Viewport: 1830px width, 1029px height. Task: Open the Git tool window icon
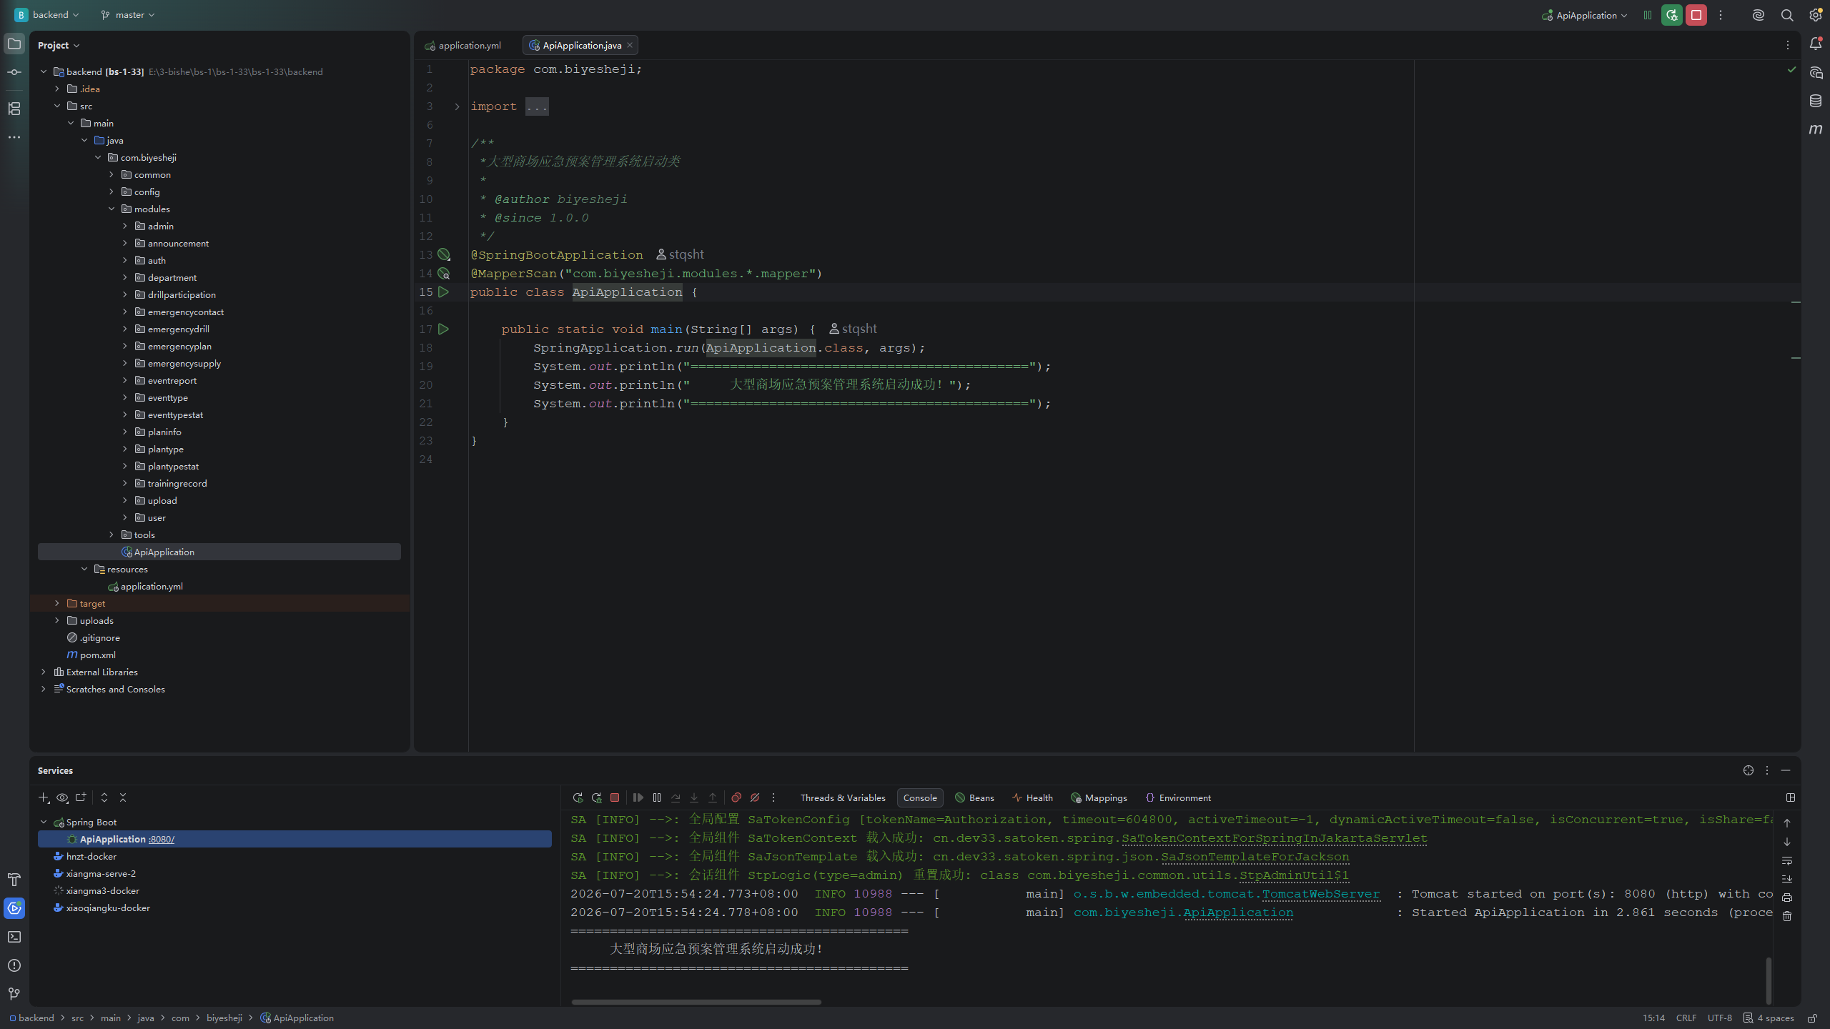14,994
